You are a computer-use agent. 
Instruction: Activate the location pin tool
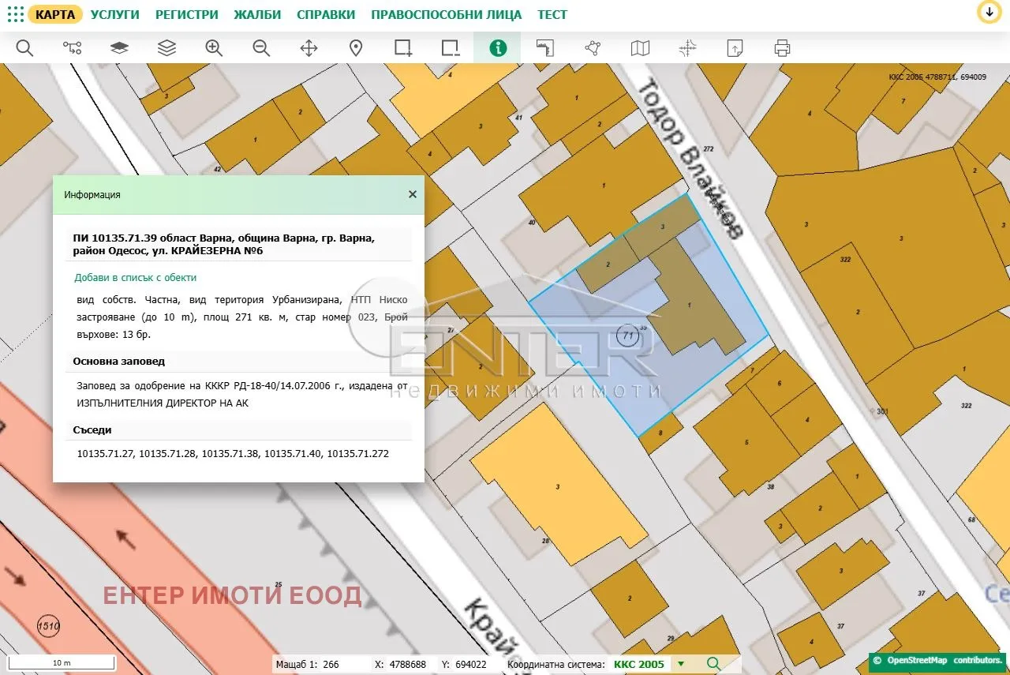[356, 48]
